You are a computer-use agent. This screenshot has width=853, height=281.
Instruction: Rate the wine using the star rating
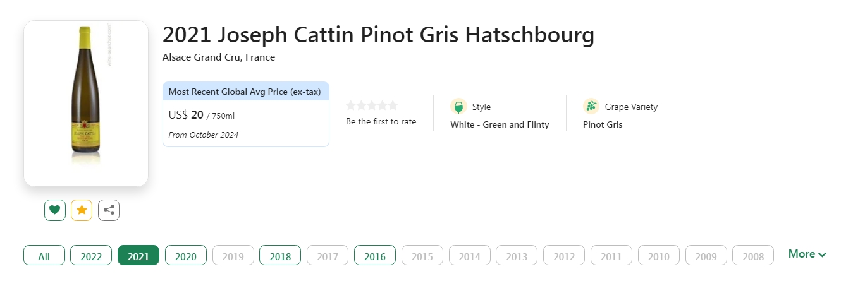(372, 105)
